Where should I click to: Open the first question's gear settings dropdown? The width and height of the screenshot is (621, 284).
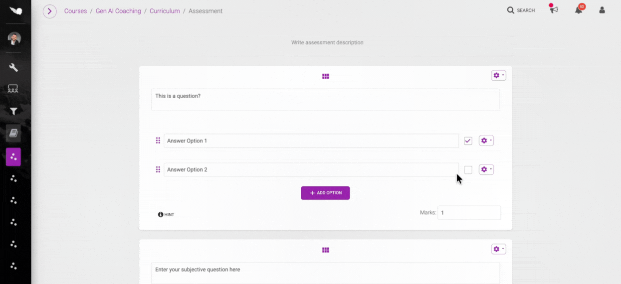(x=498, y=76)
